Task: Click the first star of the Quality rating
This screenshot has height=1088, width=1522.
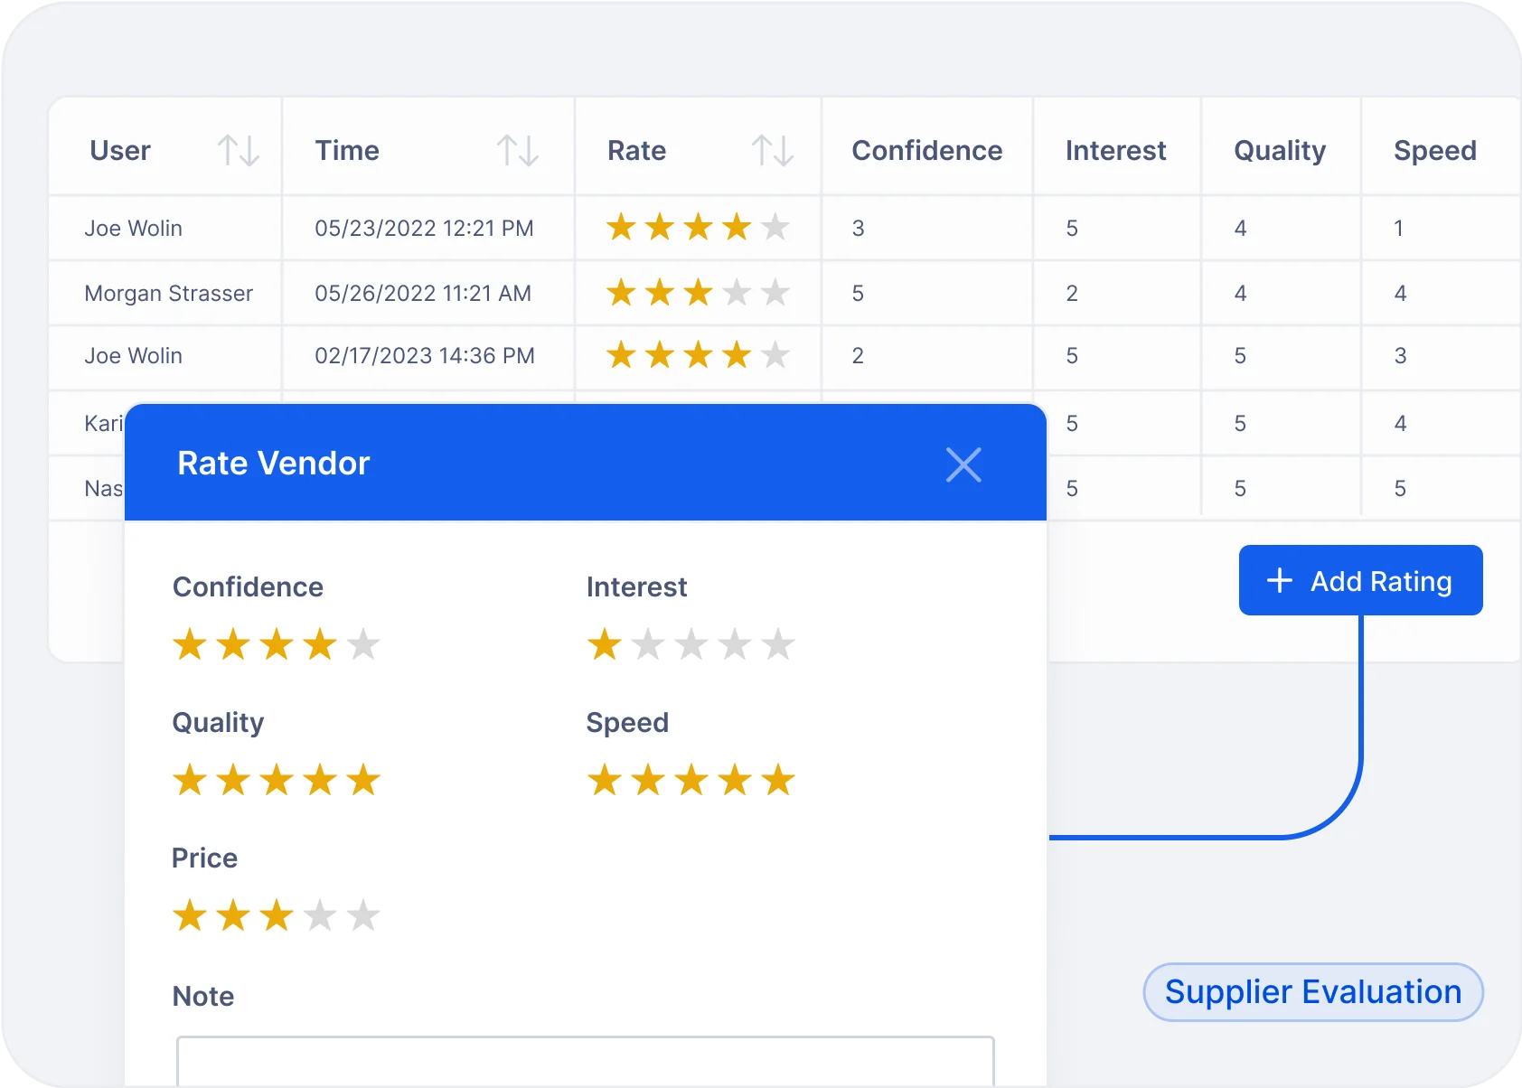Action: tap(190, 780)
